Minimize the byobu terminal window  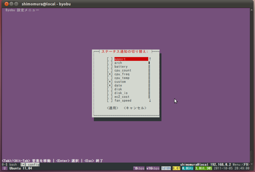point(11,4)
